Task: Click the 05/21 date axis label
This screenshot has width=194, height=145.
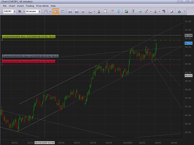Action: pyautogui.click(x=15, y=143)
